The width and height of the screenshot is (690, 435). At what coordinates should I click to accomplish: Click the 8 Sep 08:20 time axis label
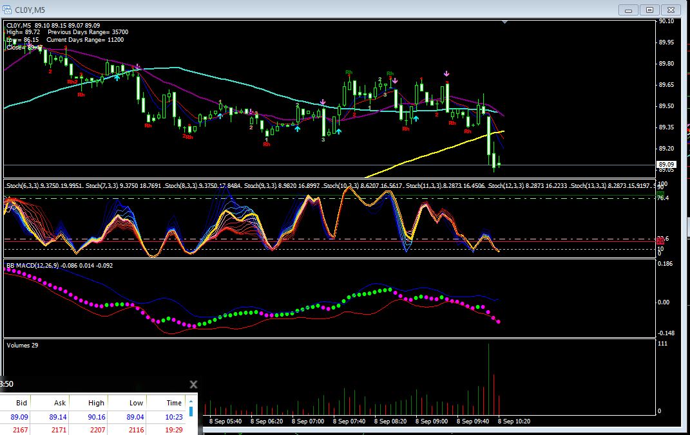point(390,421)
